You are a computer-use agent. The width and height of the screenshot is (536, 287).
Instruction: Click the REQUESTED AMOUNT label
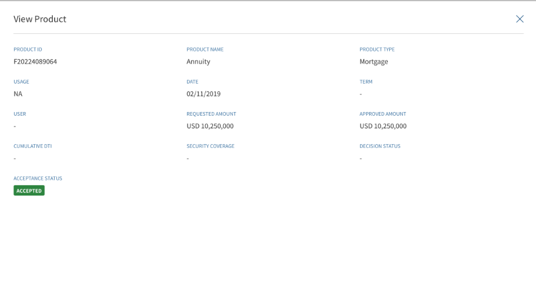coord(211,114)
